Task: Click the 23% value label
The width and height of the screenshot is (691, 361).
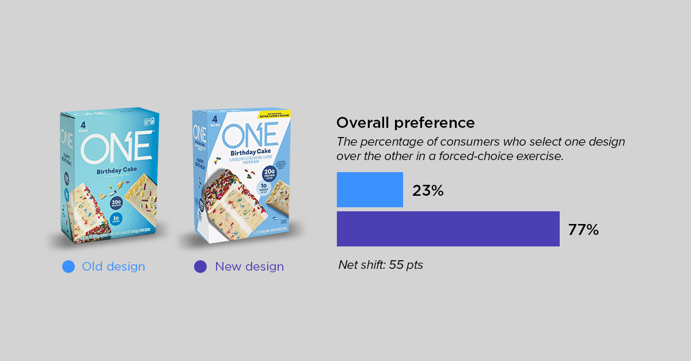Action: pyautogui.click(x=428, y=191)
